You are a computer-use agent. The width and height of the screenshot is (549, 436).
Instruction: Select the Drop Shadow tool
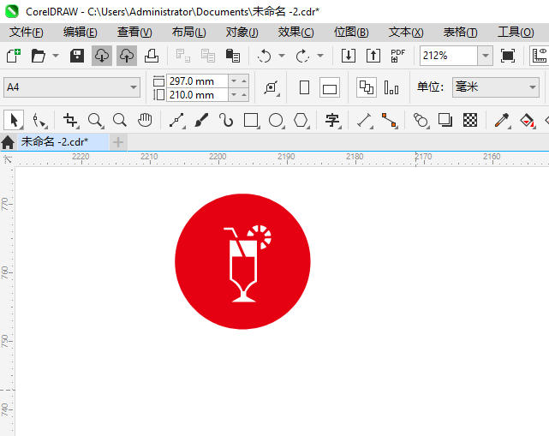click(445, 121)
